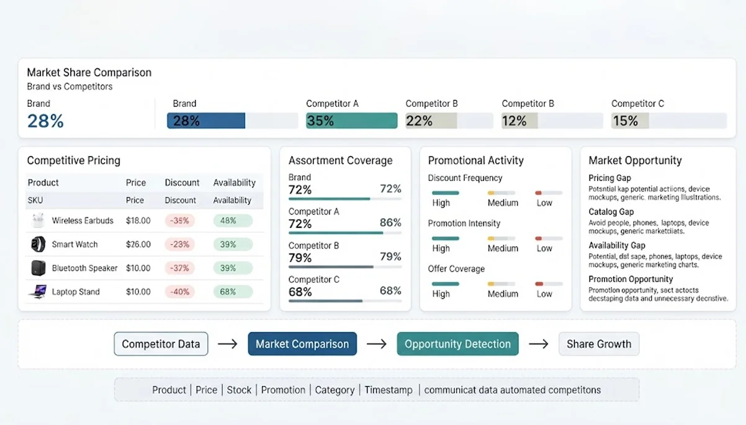Select High under Discount Frequency

coord(441,203)
